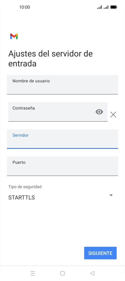The height and width of the screenshot is (281, 125).
Task: Clear the password with the X icon
Action: (113, 114)
